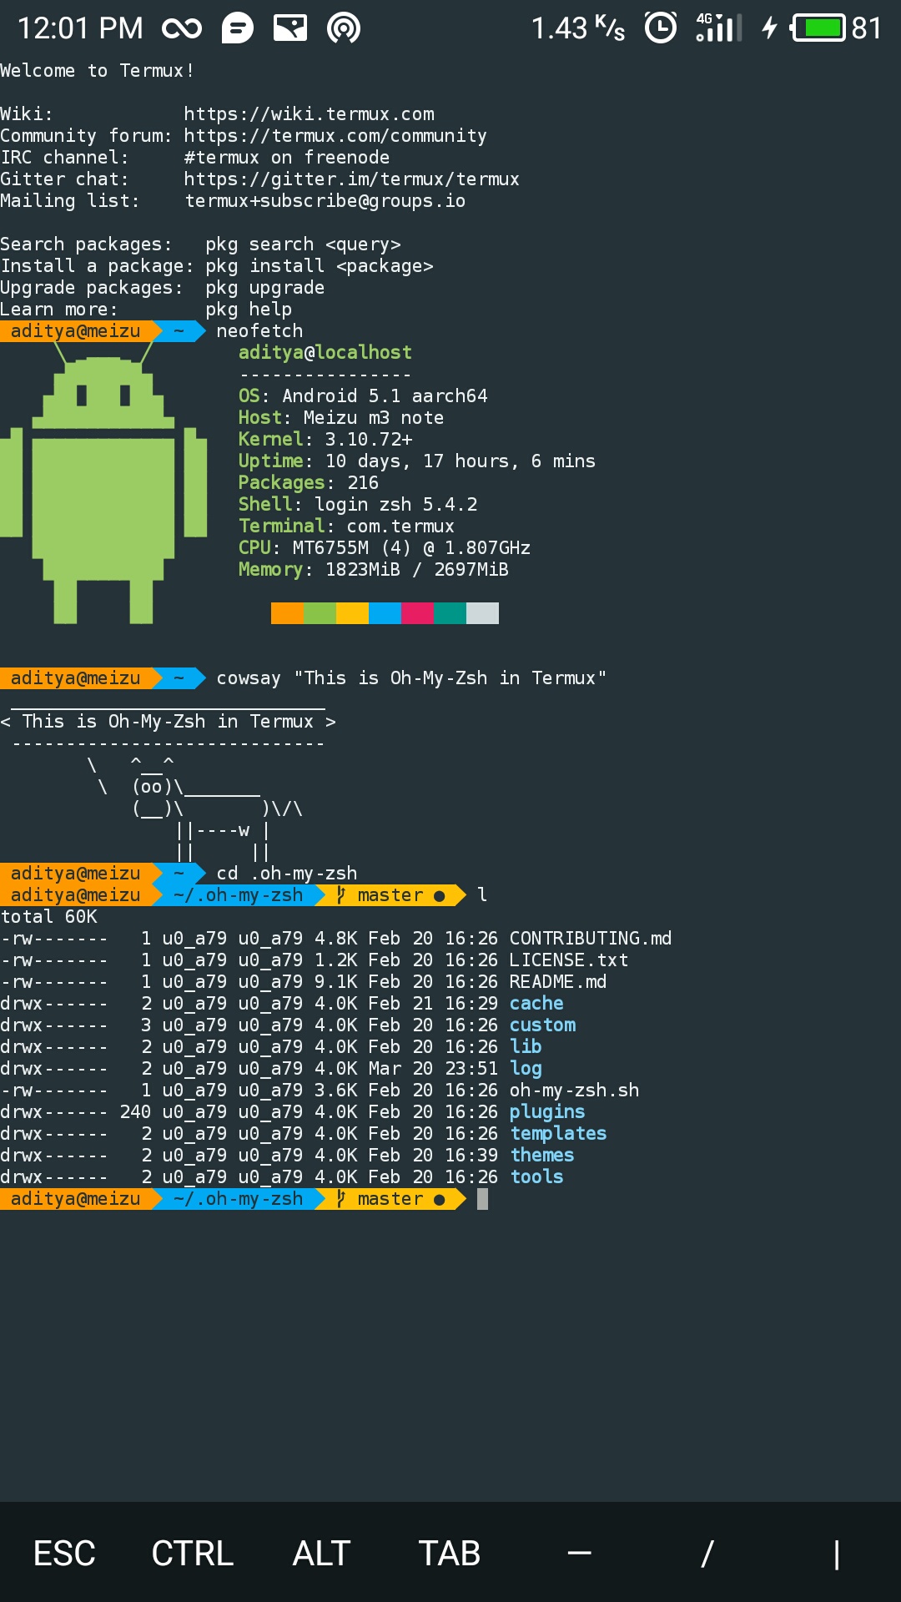Tap the 'Shell: login zsh 5.4.2' line
This screenshot has height=1602, width=901.
tap(358, 505)
